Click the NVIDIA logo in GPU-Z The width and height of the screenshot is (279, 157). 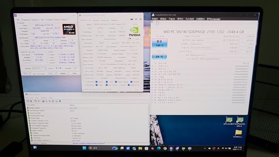point(134,32)
